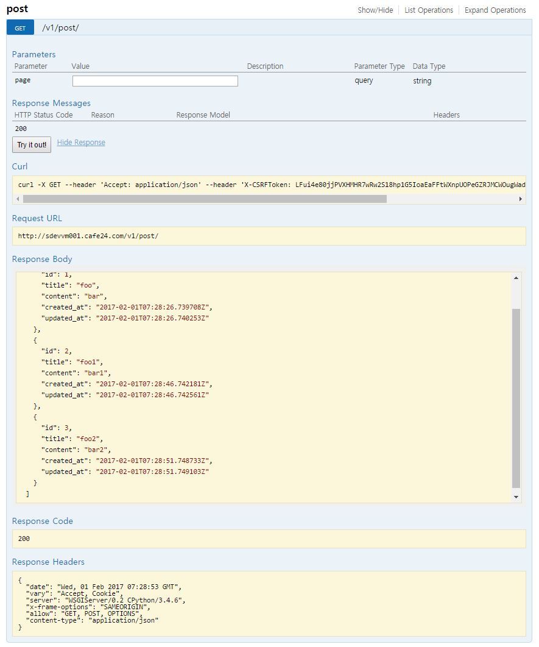Expand Operations for the post resource

(x=495, y=10)
